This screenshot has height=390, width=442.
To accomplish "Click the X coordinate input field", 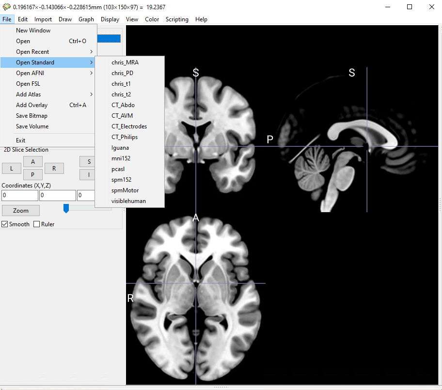I will 19,195.
